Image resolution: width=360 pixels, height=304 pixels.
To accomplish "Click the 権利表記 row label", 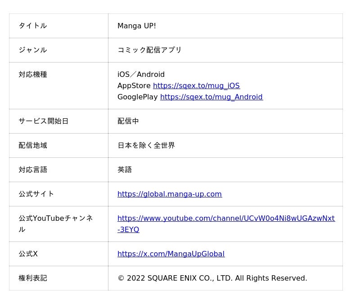I will [32, 278].
